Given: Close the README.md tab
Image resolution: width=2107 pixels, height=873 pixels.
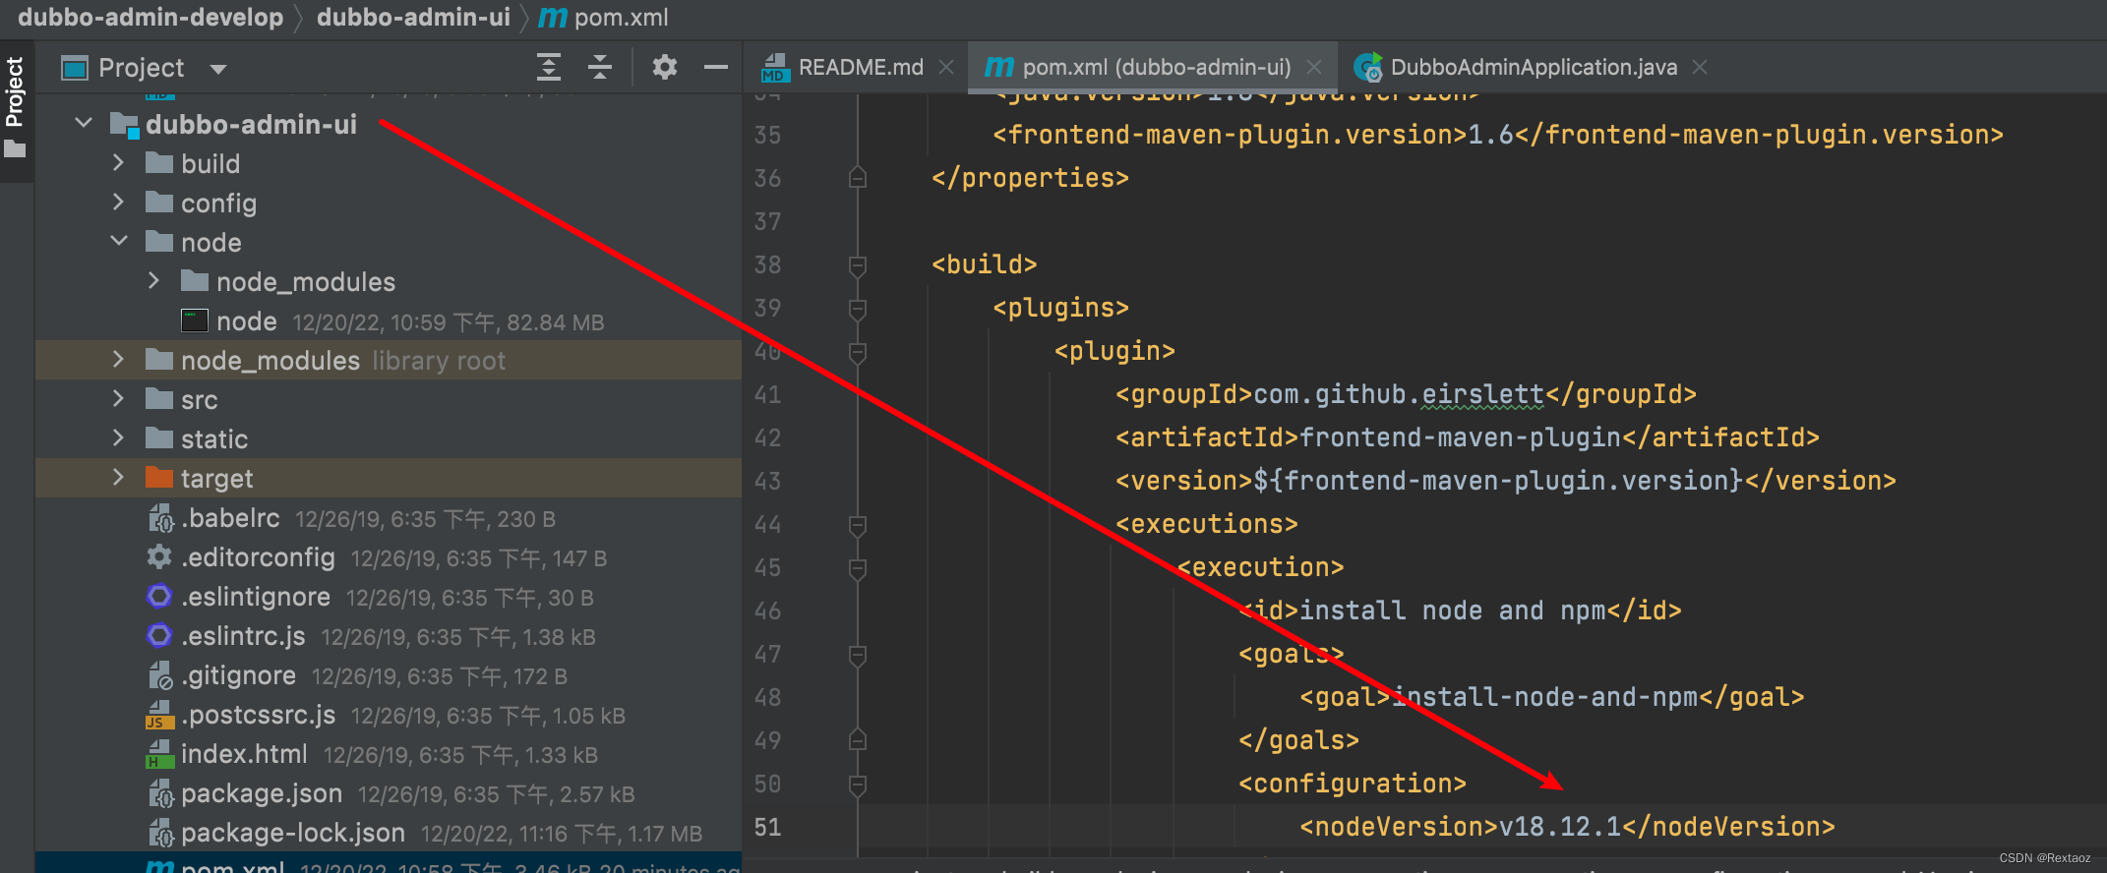Looking at the screenshot, I should pyautogui.click(x=946, y=67).
